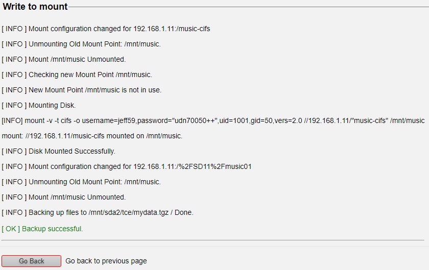
Task: Click the green 'Backup successful' message
Action: point(42,229)
